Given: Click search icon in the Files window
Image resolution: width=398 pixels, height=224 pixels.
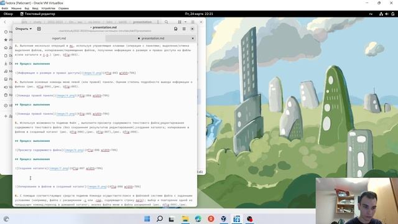Looking at the screenshot, I should [166, 22].
